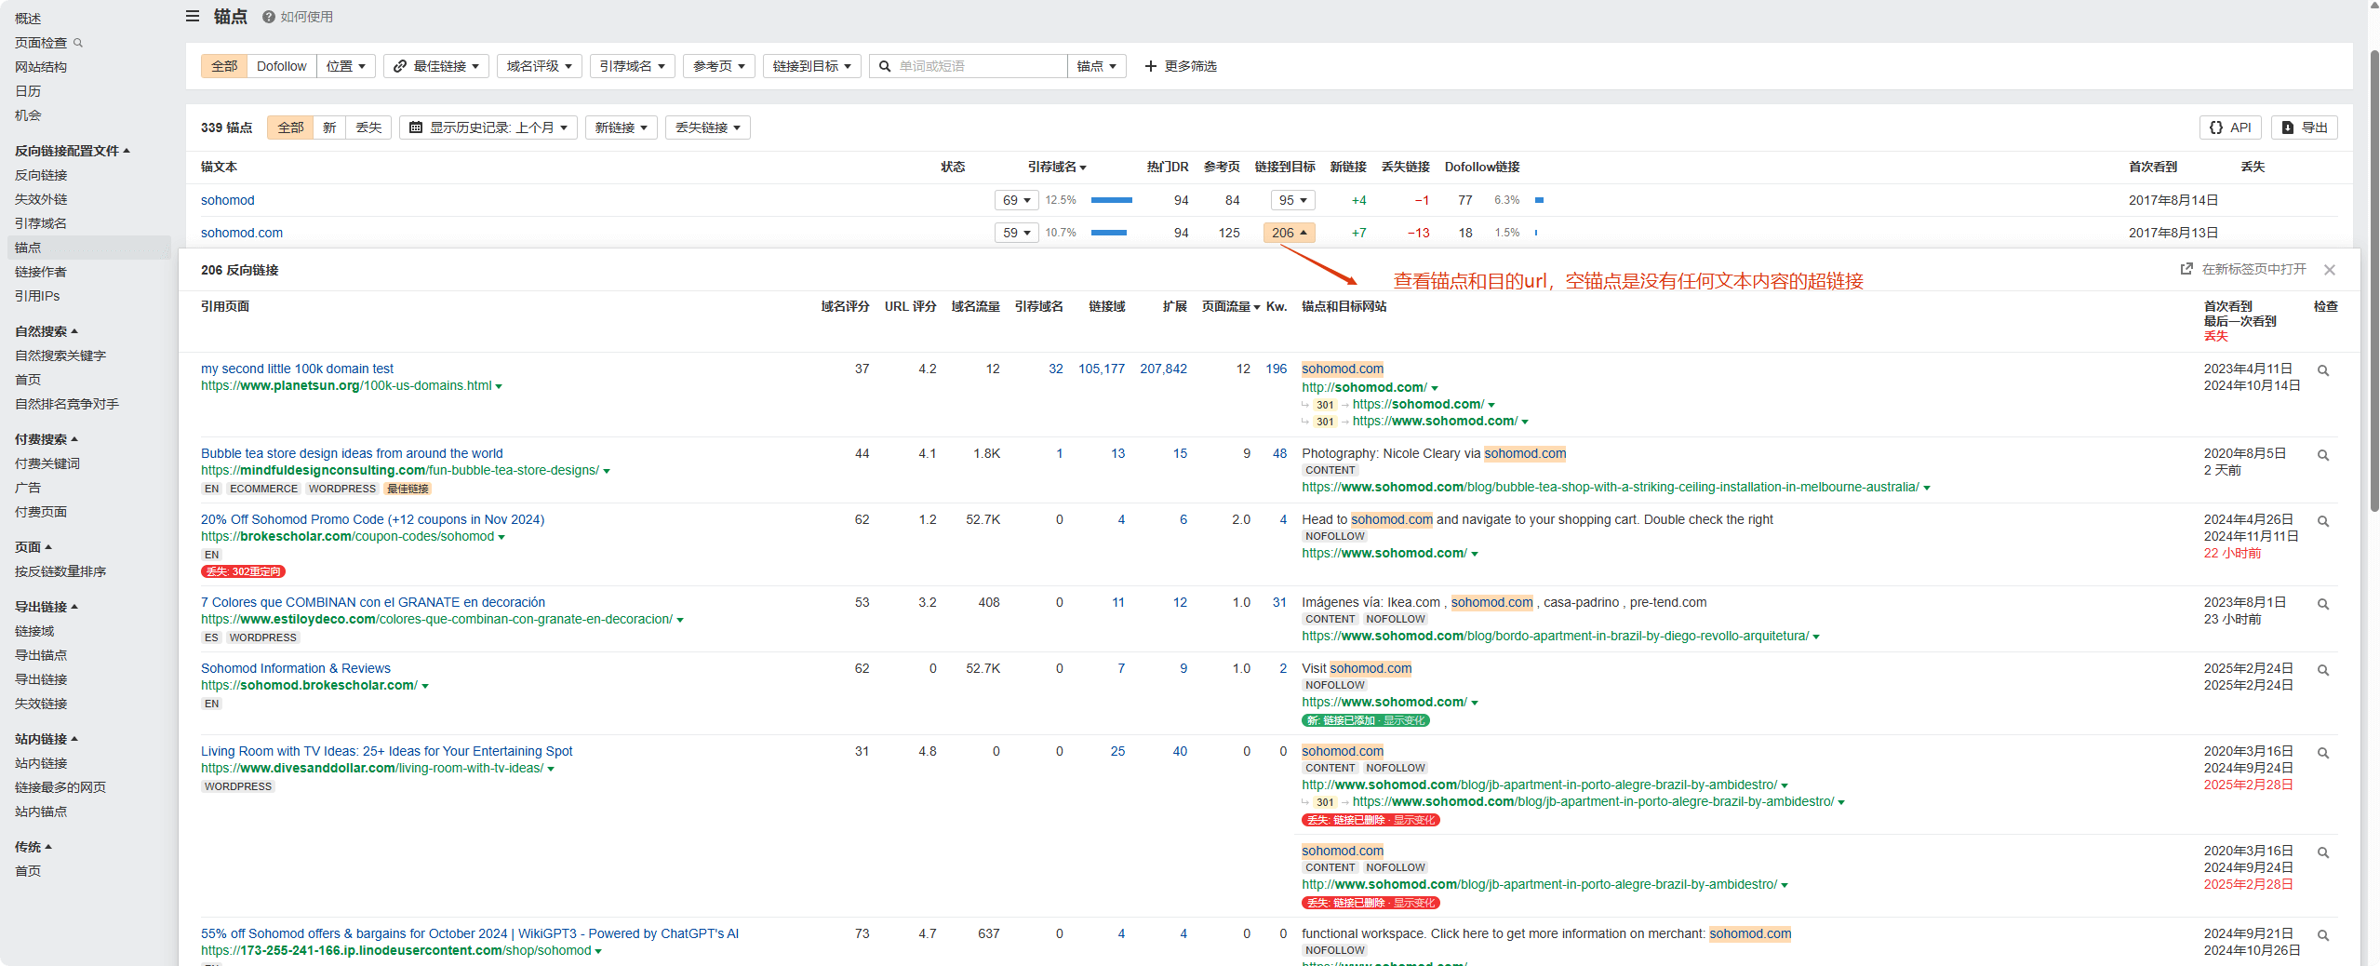The height and width of the screenshot is (966, 2380).
Task: Close the 206 反向链接 panel
Action: [2330, 270]
